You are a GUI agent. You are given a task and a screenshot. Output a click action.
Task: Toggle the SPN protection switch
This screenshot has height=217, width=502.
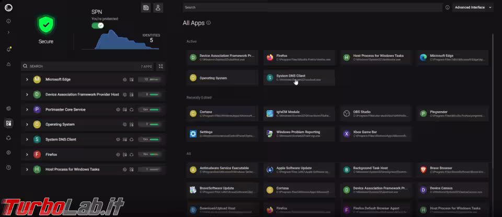click(x=98, y=25)
